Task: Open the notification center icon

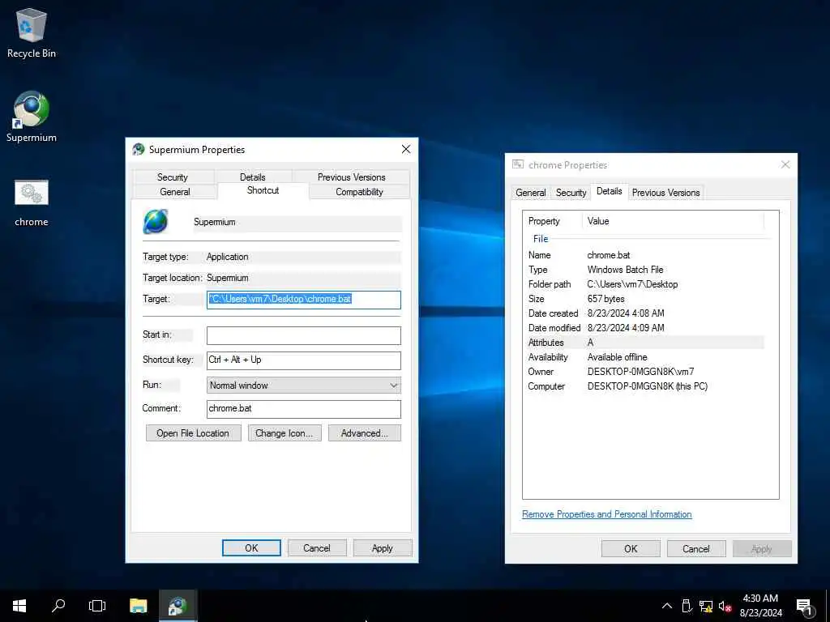Action: (804, 606)
